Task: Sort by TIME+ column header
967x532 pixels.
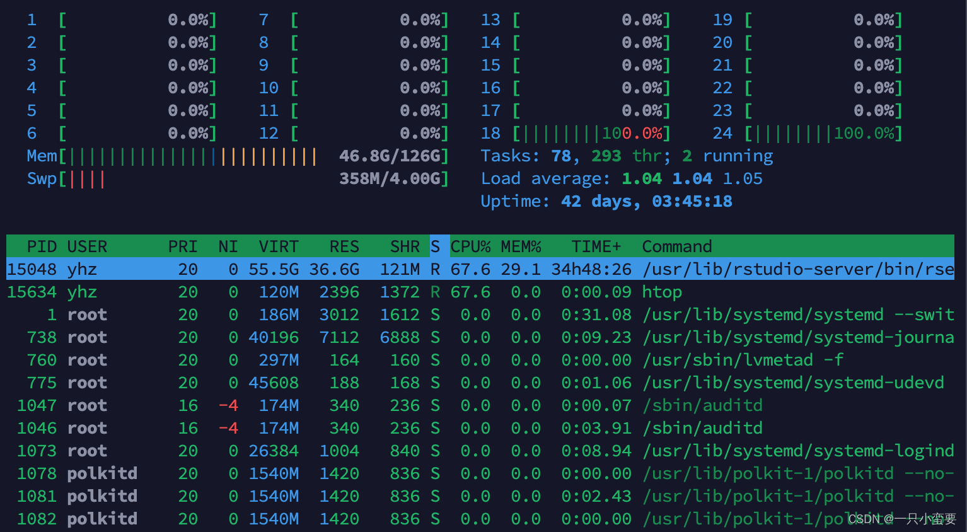Action: pos(596,246)
